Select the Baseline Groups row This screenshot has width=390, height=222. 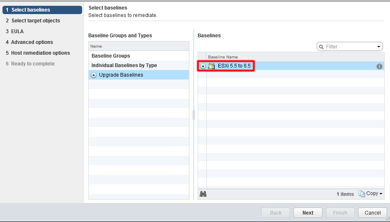pos(139,55)
